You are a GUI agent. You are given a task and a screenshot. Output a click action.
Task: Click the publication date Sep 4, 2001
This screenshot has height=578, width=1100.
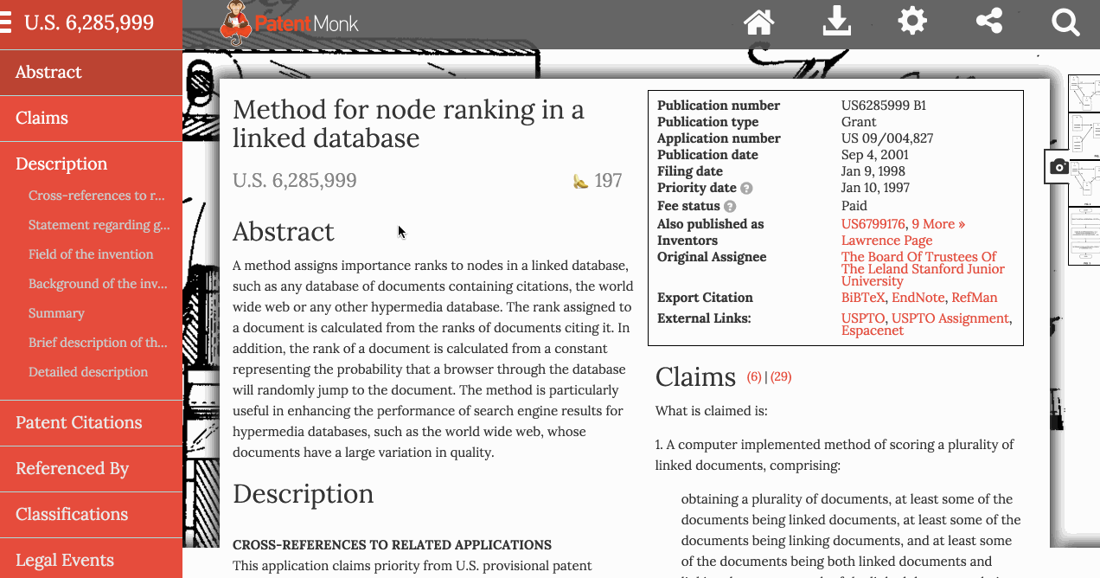point(875,155)
